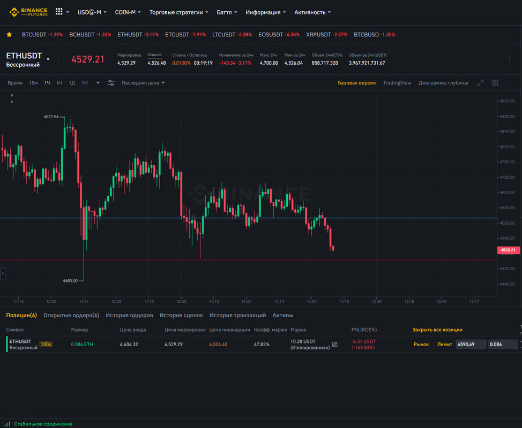Open the Активы tab

[x=282, y=315]
